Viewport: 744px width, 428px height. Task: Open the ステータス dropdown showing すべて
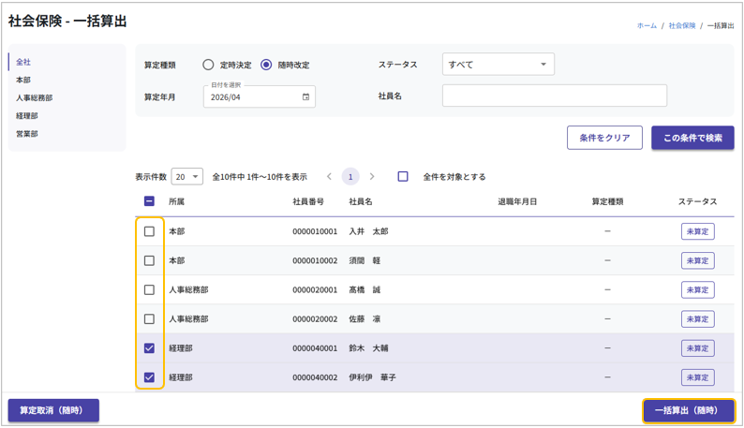point(498,65)
